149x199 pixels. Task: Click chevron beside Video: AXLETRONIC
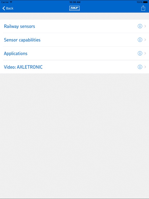click(145, 67)
